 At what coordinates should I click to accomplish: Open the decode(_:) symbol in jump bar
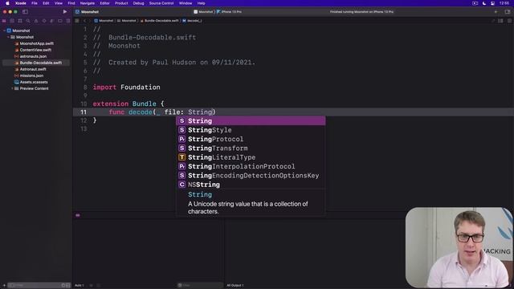[x=192, y=21]
